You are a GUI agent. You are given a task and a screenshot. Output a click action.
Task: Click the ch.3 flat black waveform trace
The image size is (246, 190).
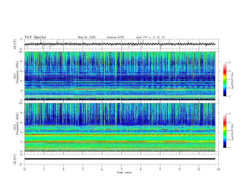(x=120, y=159)
